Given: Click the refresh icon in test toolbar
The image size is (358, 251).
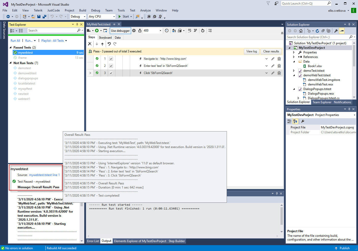Looking at the screenshot, I should pos(203,31).
